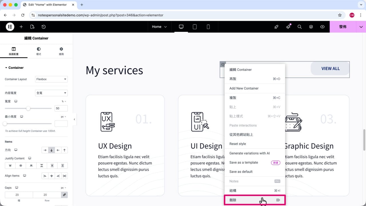366x206 pixels.
Task: Click the VIEW ALL button
Action: [x=330, y=68]
